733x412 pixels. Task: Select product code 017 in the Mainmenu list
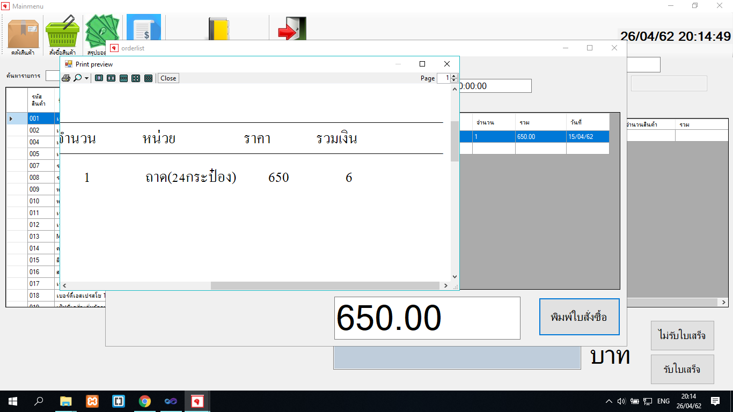click(41, 284)
